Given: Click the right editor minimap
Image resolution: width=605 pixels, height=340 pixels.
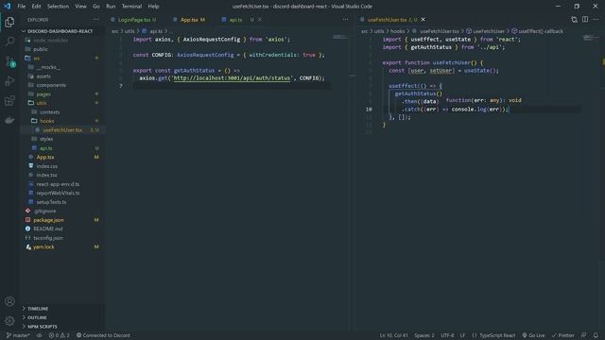Looking at the screenshot, I should point(590,38).
